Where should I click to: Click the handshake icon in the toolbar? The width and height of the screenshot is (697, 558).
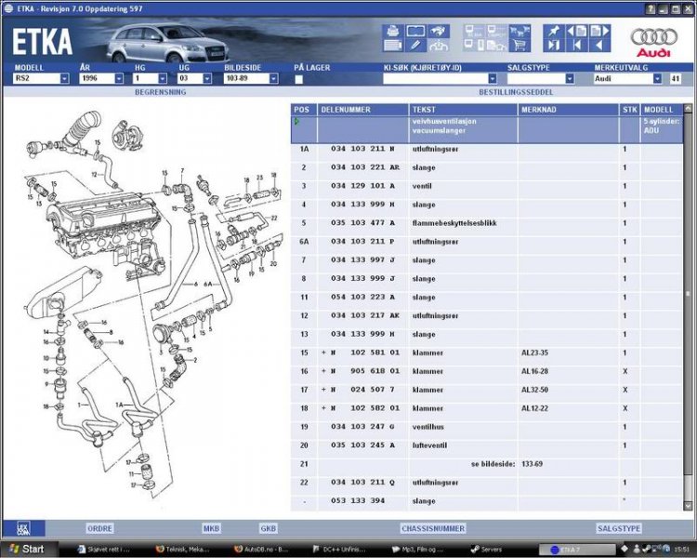[x=440, y=31]
